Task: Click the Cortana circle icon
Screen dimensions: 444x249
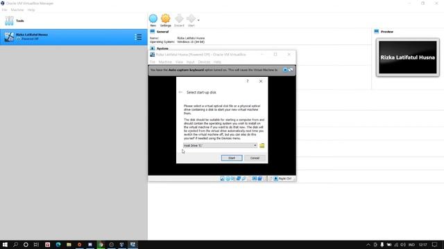Action: [26, 245]
